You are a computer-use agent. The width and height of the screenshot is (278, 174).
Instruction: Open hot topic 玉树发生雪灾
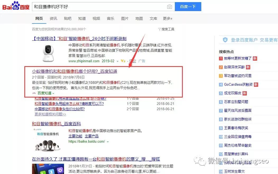(x=234, y=171)
